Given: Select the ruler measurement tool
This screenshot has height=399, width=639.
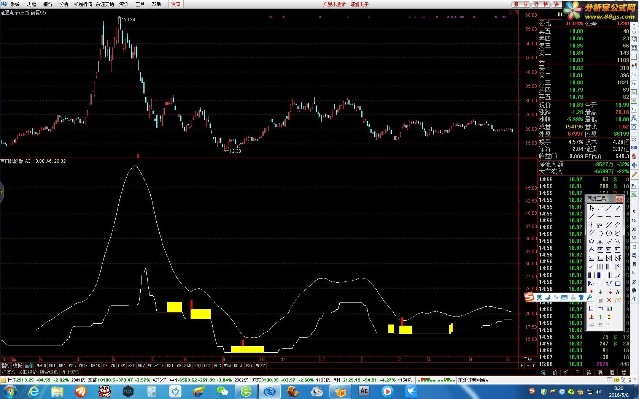Looking at the screenshot, I should [600, 309].
